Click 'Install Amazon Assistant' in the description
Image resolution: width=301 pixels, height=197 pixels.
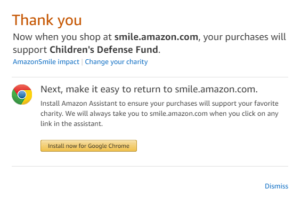[79, 104]
